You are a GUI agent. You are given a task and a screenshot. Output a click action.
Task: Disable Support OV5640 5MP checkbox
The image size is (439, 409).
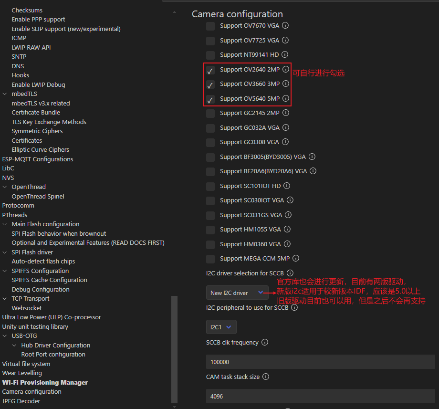[210, 99]
